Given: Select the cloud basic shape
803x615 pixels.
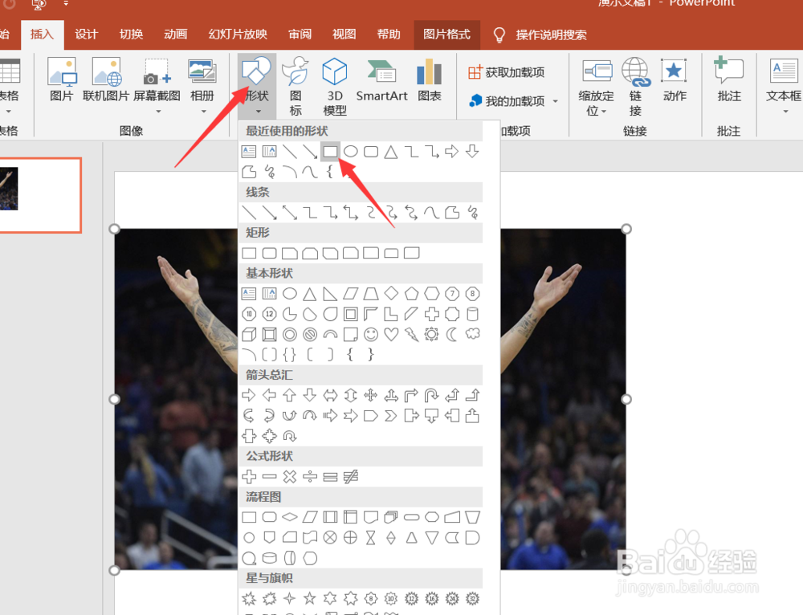Looking at the screenshot, I should click(x=472, y=334).
